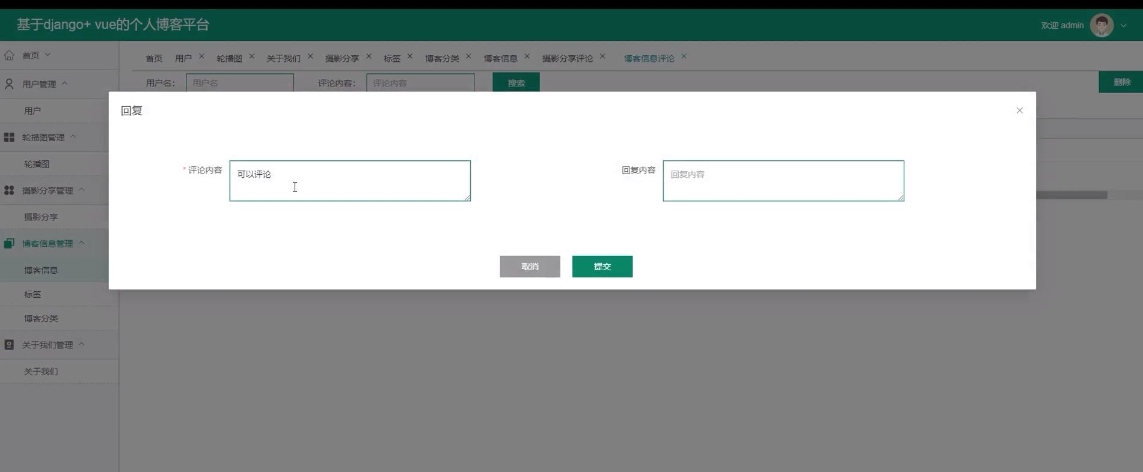Click the home icon in sidebar
The image size is (1143, 472).
click(9, 55)
